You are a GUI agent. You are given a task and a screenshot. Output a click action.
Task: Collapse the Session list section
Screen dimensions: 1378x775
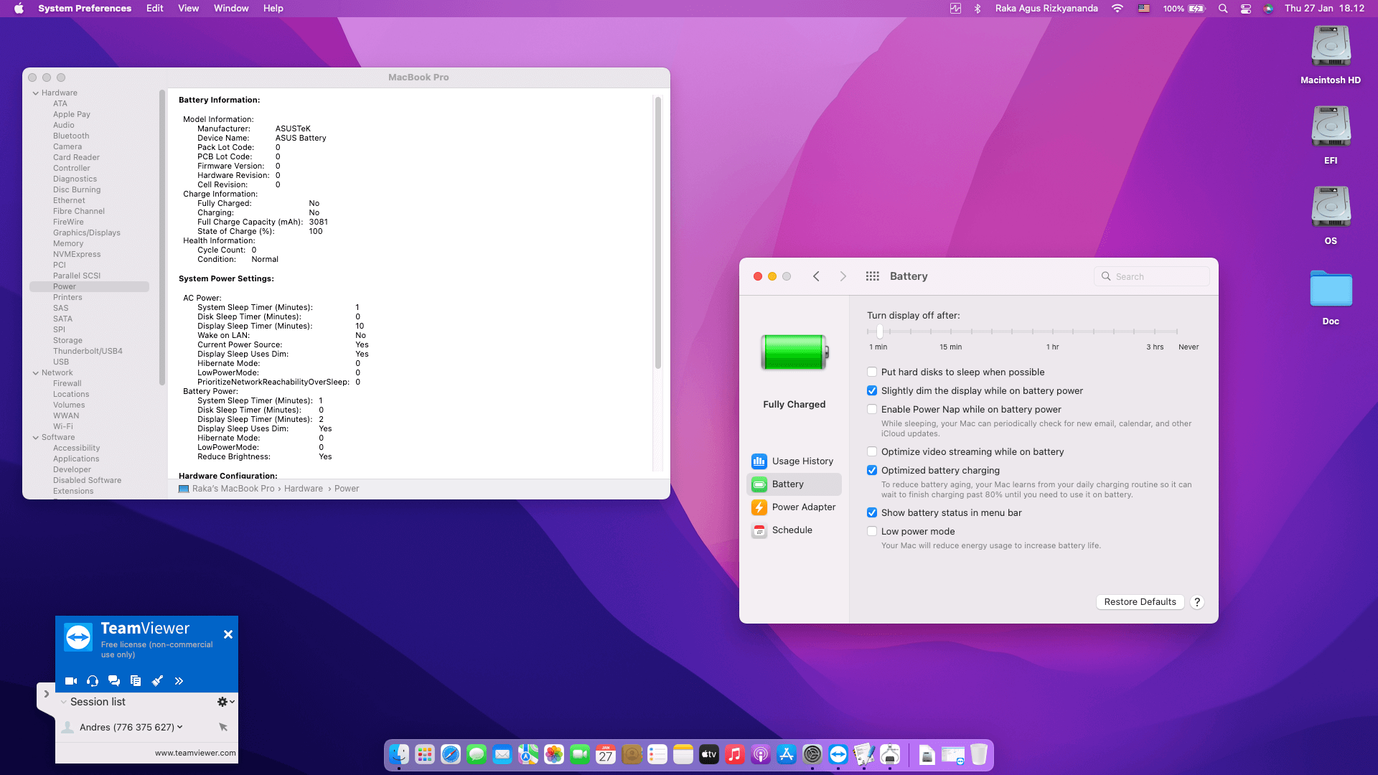(x=64, y=702)
